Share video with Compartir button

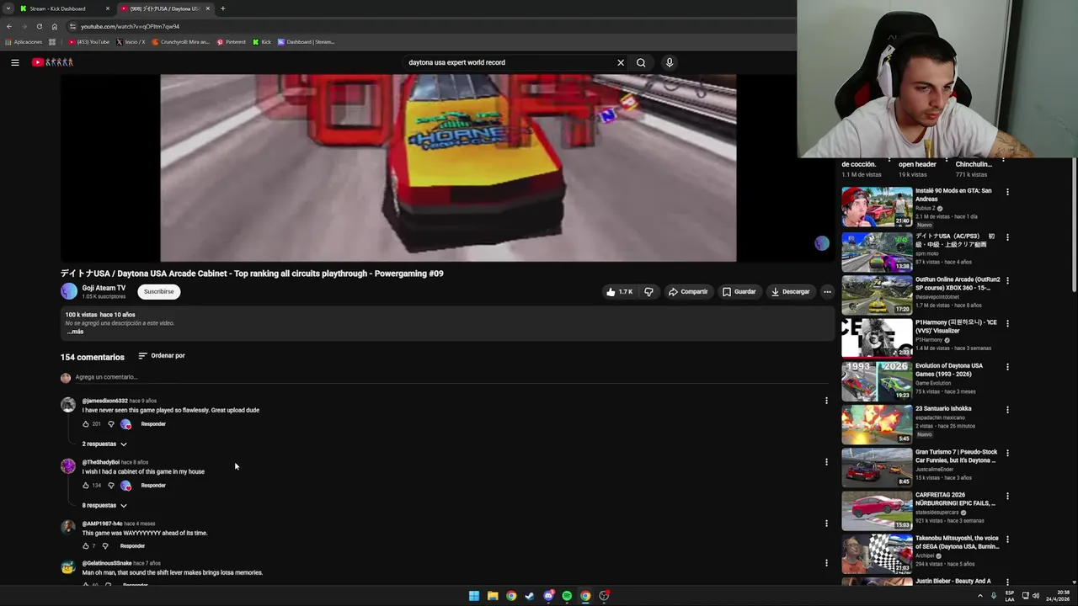[688, 292]
